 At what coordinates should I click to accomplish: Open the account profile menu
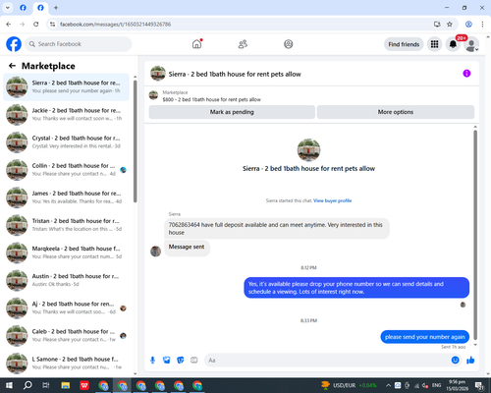click(x=471, y=44)
